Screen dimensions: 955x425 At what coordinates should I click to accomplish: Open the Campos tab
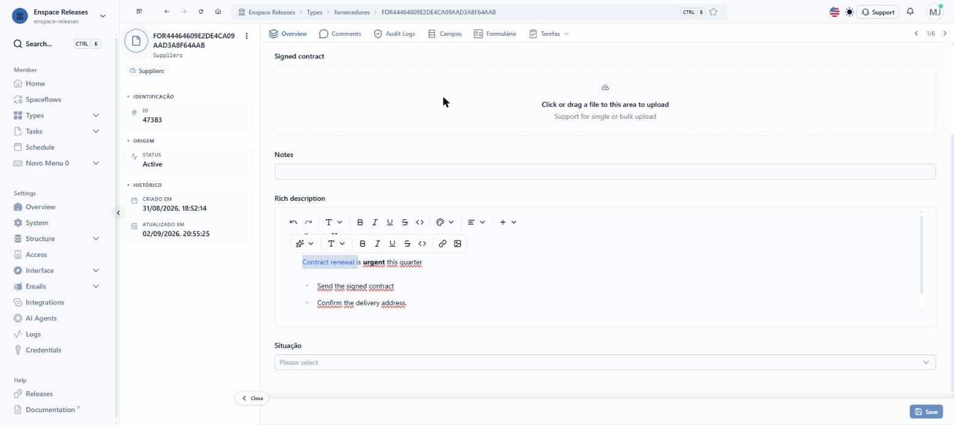coord(445,33)
